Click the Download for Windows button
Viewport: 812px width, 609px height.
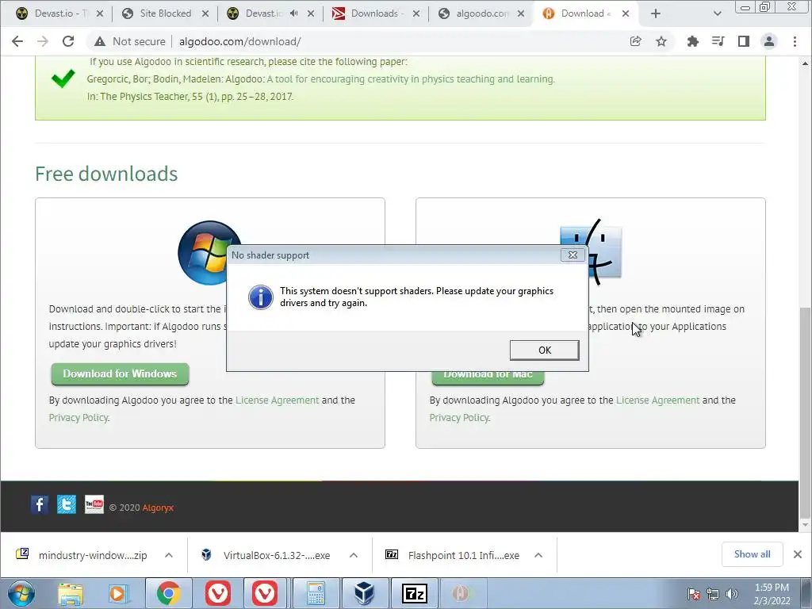tap(120, 374)
